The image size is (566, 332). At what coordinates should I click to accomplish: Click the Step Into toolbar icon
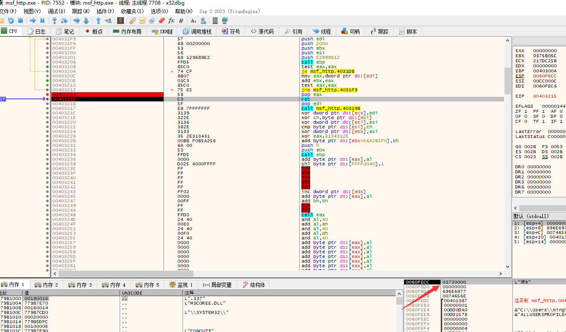[x=54, y=20]
